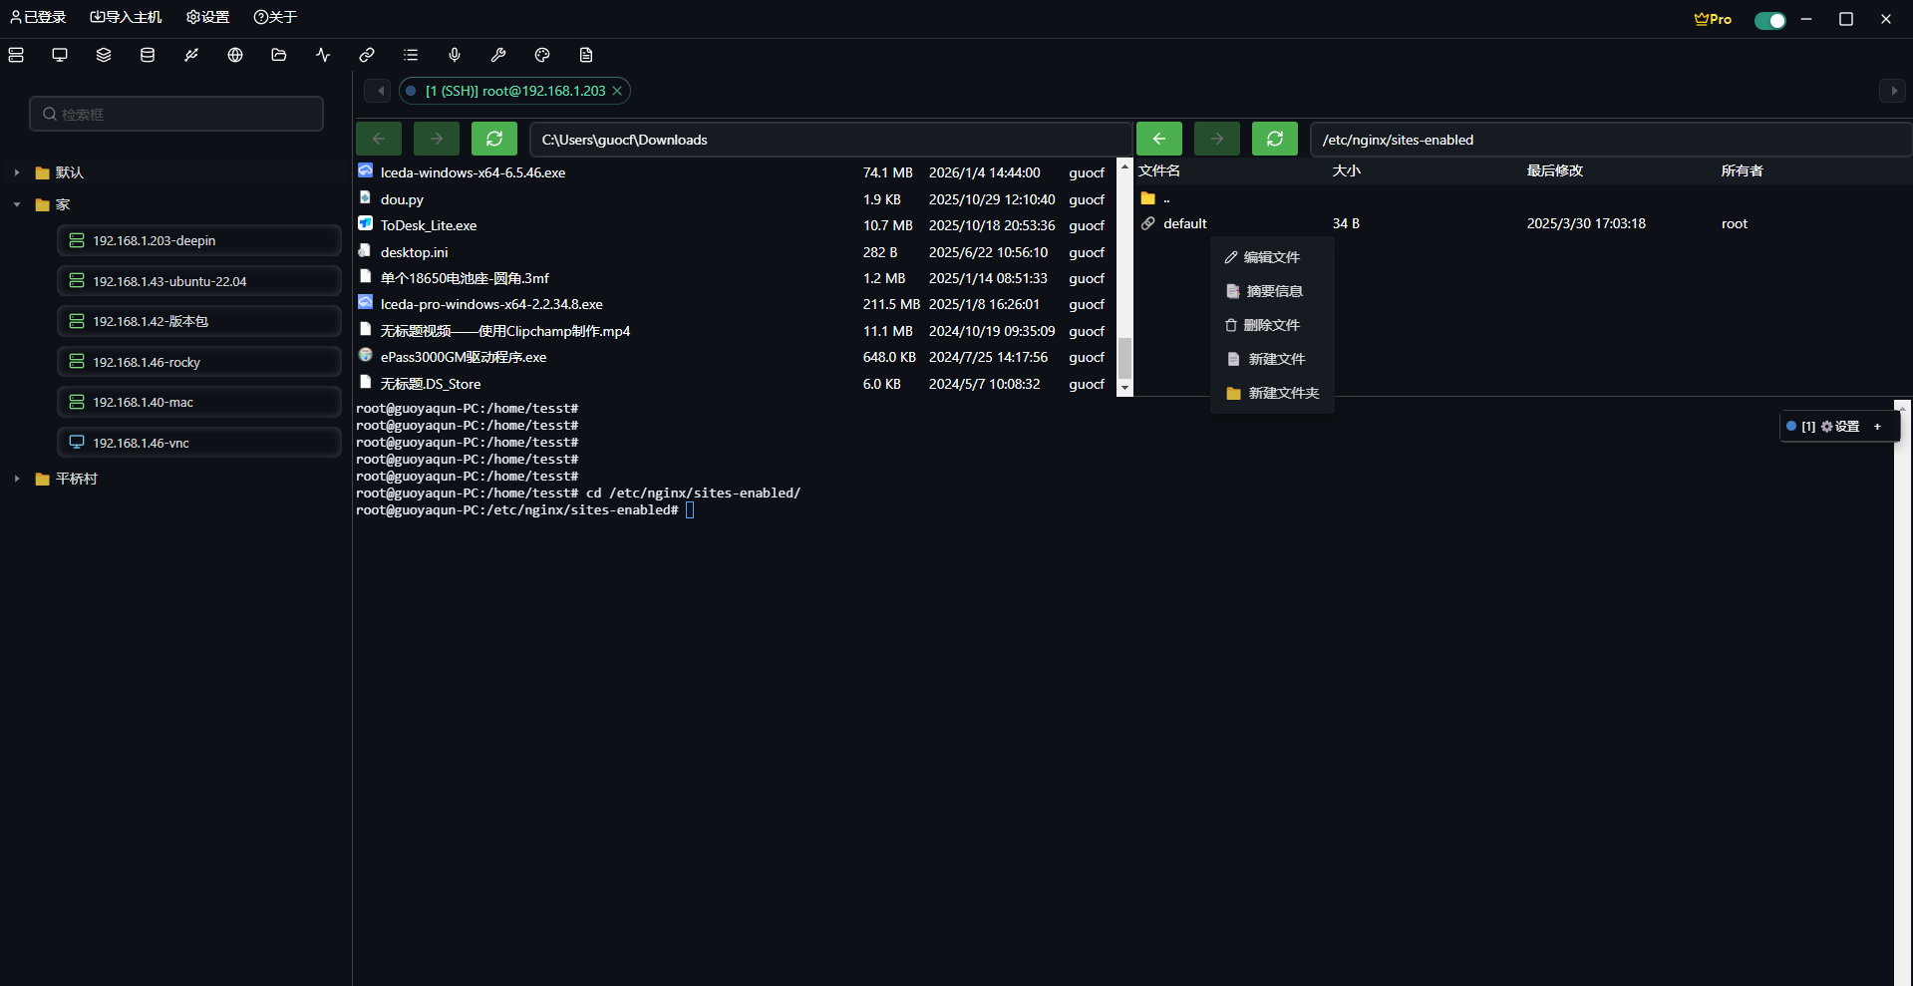1913x986 pixels.
Task: Click the globe icon in the toolbar
Action: (x=235, y=55)
